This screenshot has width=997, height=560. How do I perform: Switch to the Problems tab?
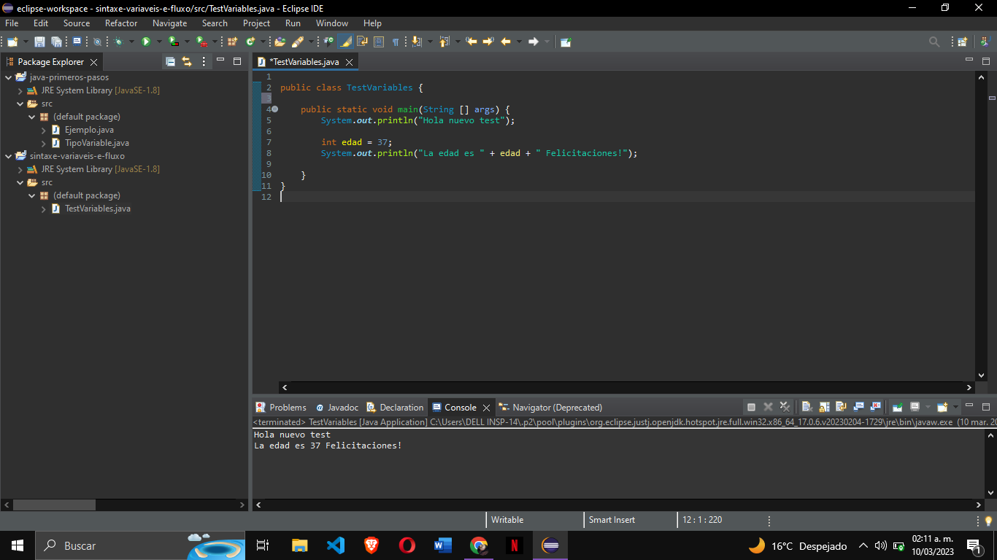[x=281, y=408]
